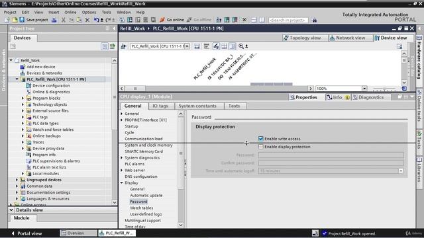Image resolution: width=424 pixels, height=238 pixels.
Task: Collapse the Project tree panel arrow
Action: coord(114,28)
